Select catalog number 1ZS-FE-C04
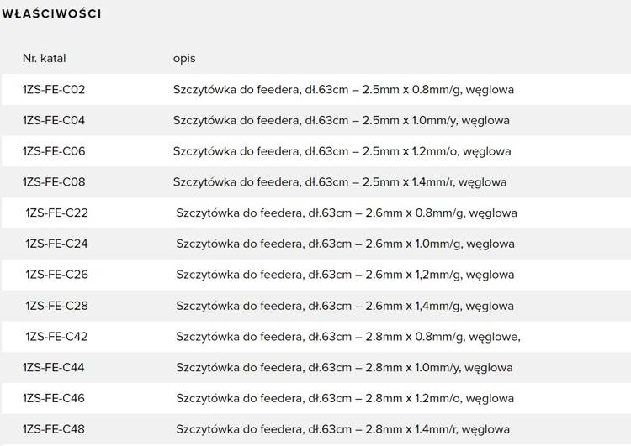This screenshot has height=446, width=631. point(54,120)
